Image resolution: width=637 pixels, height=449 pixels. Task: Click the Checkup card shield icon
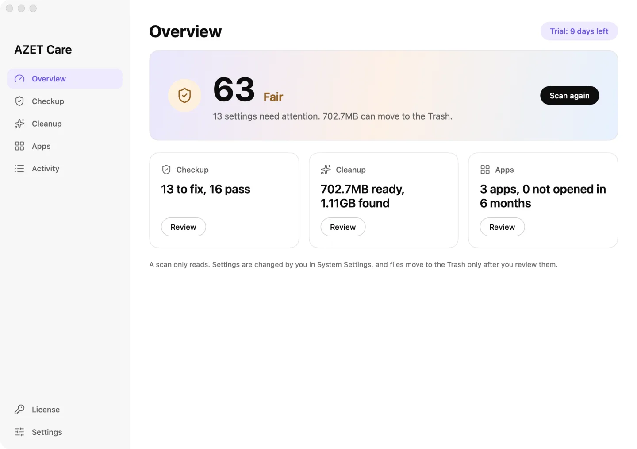tap(166, 170)
